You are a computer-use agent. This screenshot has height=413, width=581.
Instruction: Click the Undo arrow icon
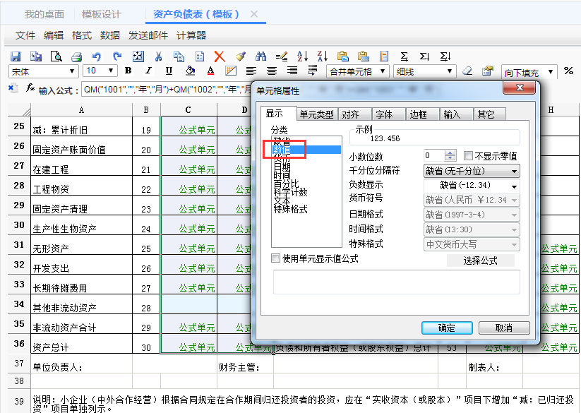pos(97,56)
